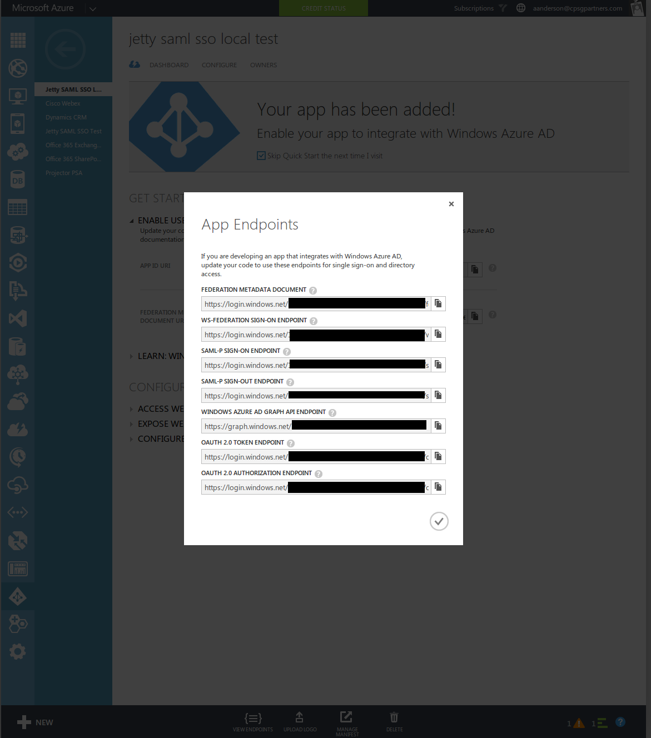The width and height of the screenshot is (651, 738).
Task: Click UPLOAD LOGO in command bar
Action: [x=300, y=722]
